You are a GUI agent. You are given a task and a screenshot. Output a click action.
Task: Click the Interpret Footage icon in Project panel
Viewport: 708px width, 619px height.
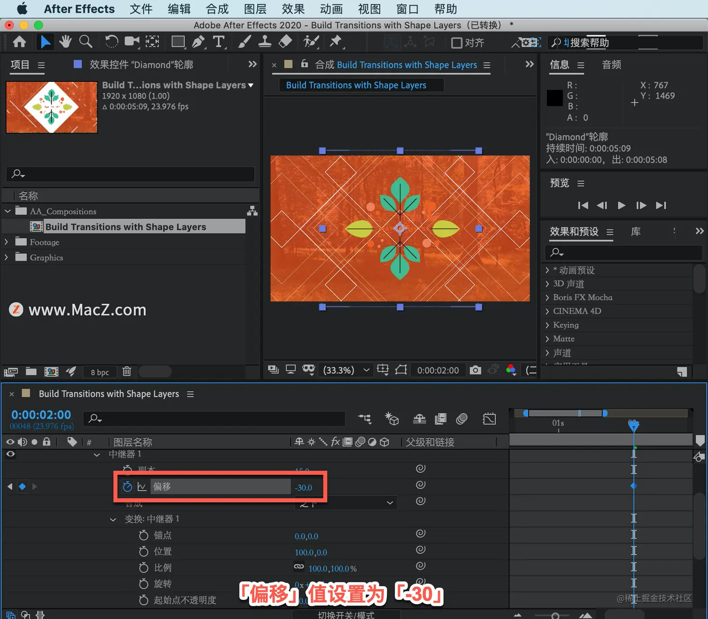[10, 372]
